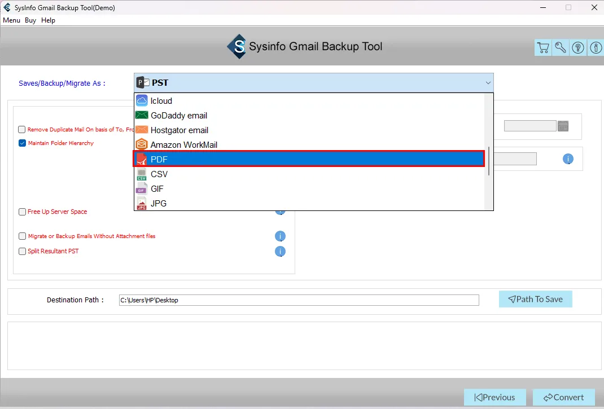Image resolution: width=604 pixels, height=409 pixels.
Task: Click the PDF file icon
Action: (x=142, y=159)
